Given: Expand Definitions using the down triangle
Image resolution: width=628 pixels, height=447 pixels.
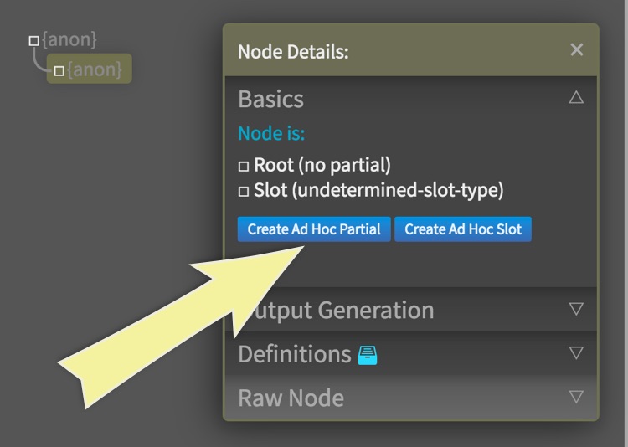Looking at the screenshot, I should [575, 352].
